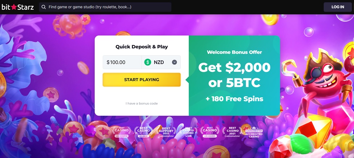The image size is (354, 158).
Task: Focus the game search input field
Action: (109, 7)
